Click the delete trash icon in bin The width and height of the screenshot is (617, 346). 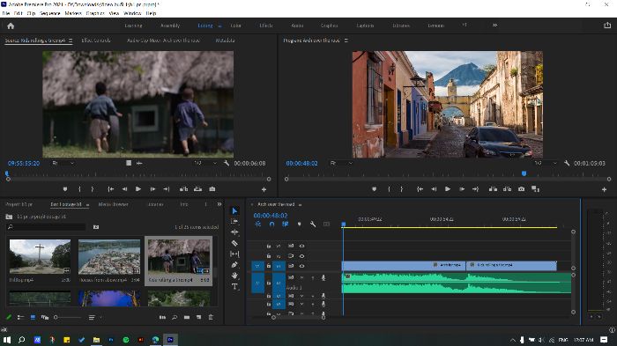coord(211,317)
